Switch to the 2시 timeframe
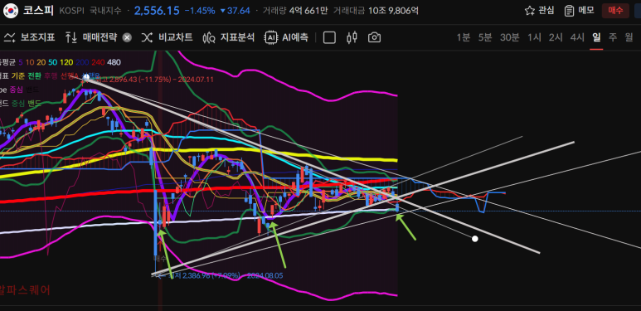Viewport: 641px width, 311px height. (x=556, y=37)
